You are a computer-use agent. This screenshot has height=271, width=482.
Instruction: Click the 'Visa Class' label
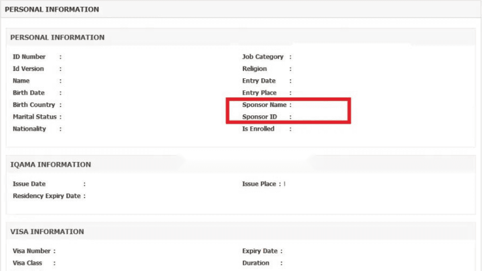(x=27, y=263)
